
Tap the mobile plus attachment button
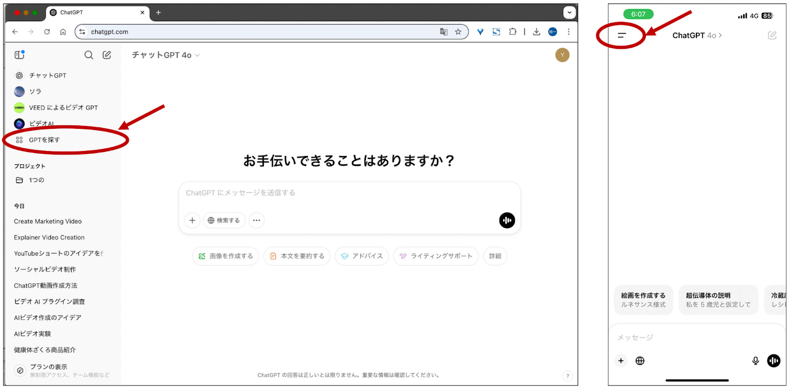coord(621,361)
